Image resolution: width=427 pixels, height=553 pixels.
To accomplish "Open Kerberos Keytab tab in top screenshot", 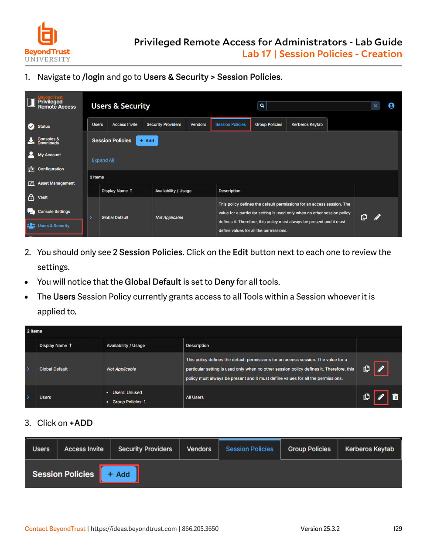I will coord(307,124).
